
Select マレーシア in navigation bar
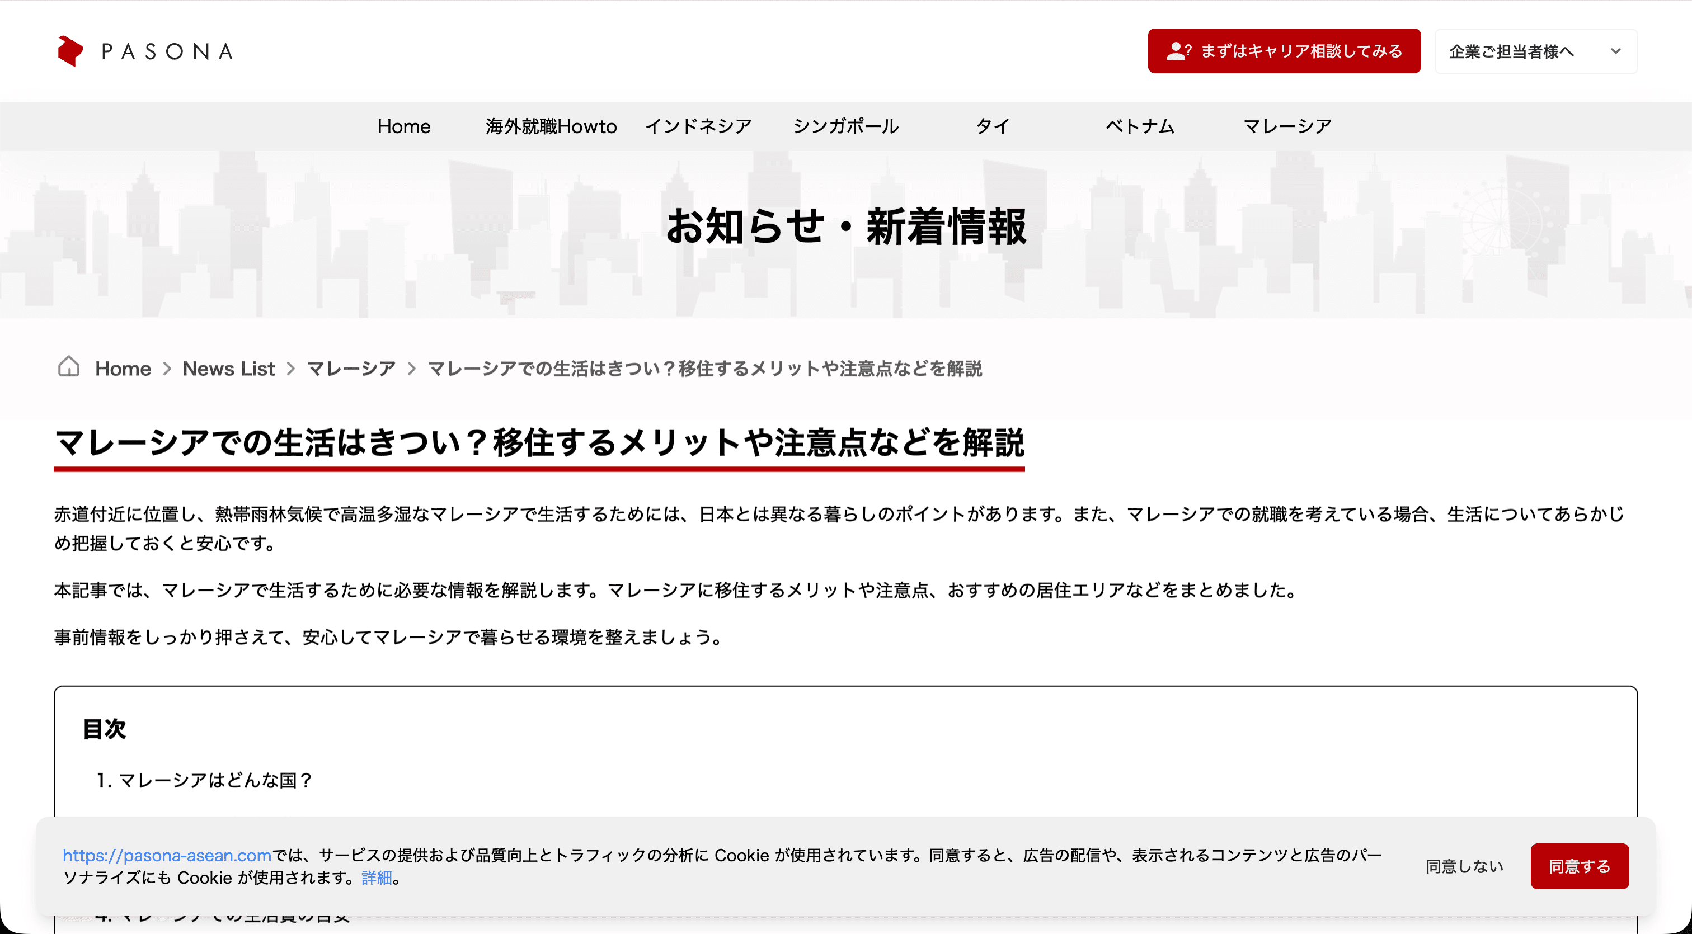[1287, 126]
